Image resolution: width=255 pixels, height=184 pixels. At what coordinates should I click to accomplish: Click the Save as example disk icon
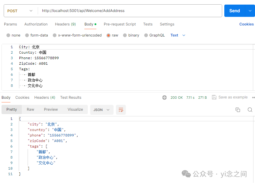point(214,97)
